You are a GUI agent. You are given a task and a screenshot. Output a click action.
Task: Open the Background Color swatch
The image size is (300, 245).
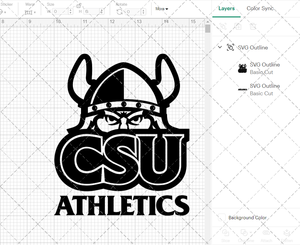tap(221, 217)
